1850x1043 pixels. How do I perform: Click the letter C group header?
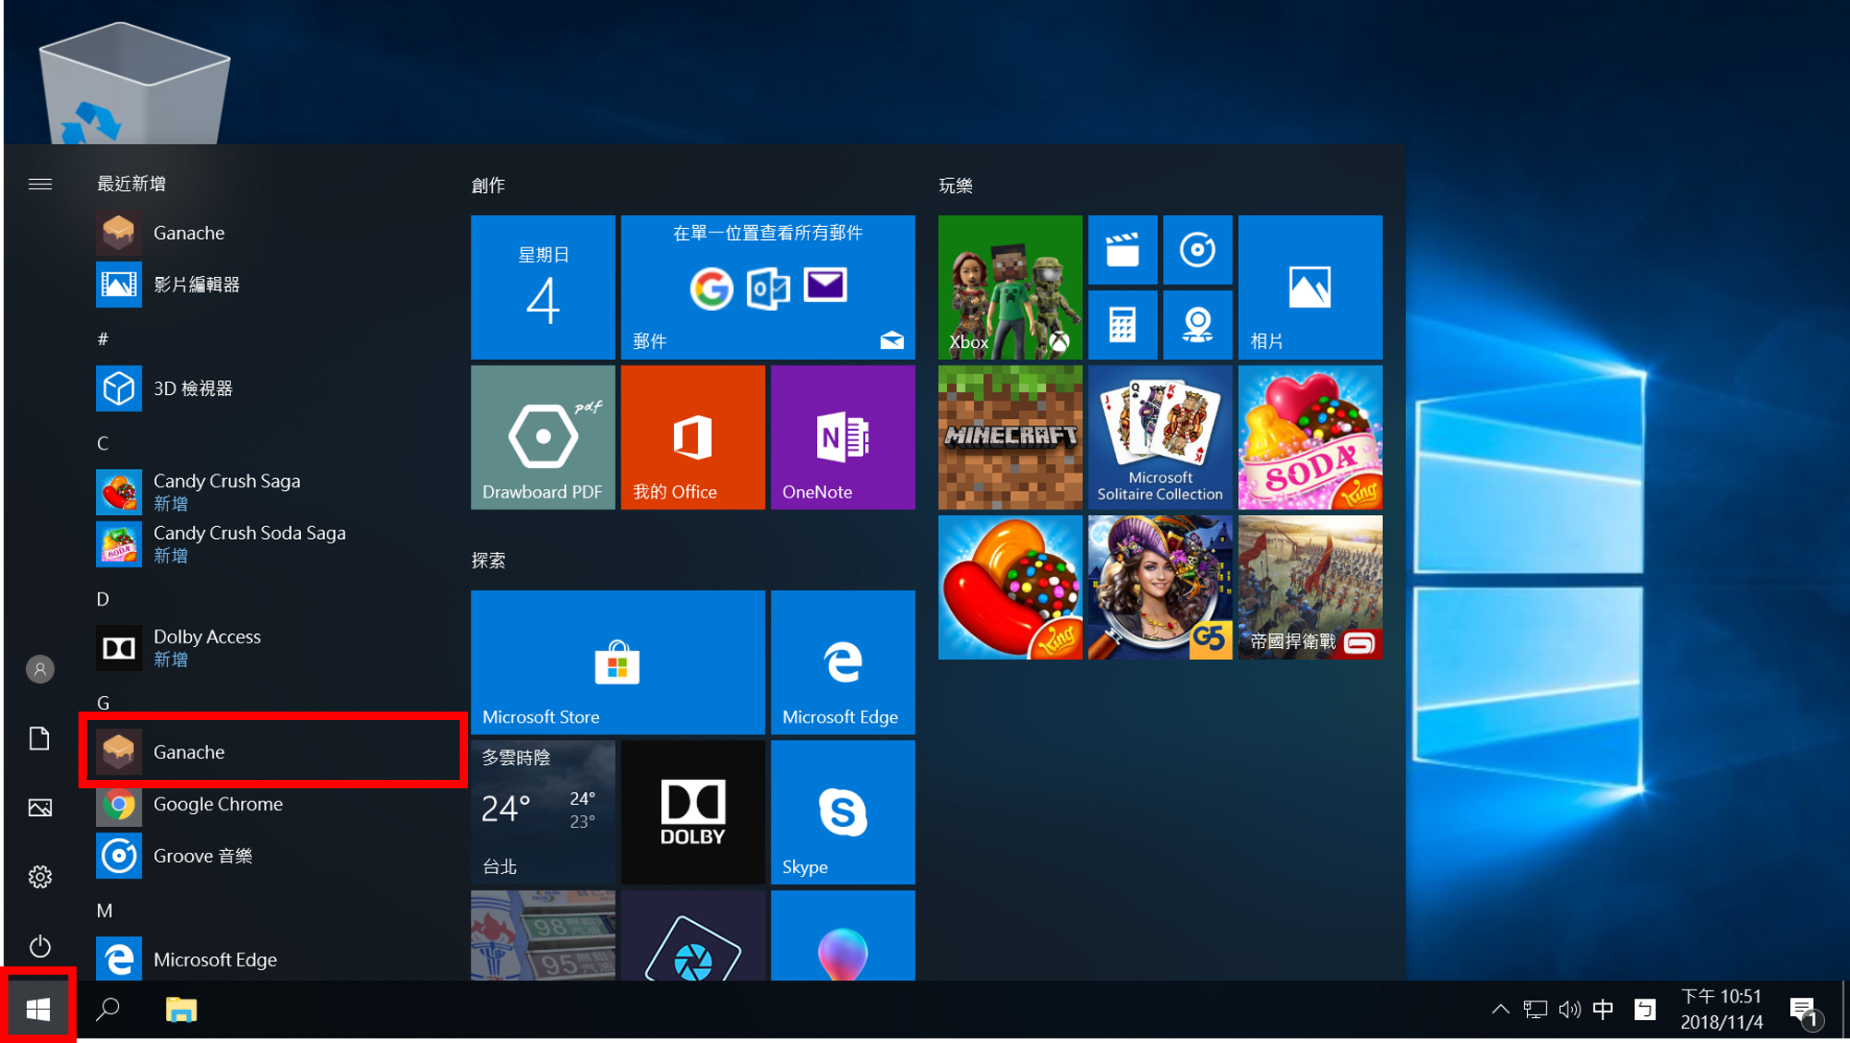(103, 444)
